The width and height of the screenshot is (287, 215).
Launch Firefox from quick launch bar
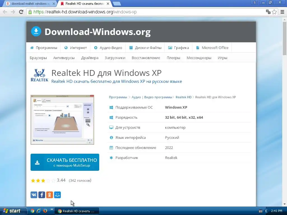(x=45, y=211)
